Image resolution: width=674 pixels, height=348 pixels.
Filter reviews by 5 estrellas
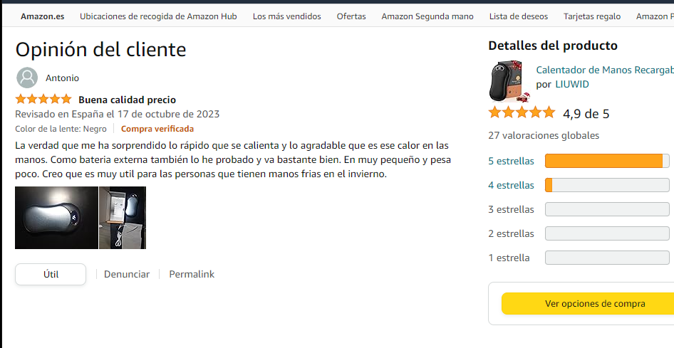(x=511, y=162)
